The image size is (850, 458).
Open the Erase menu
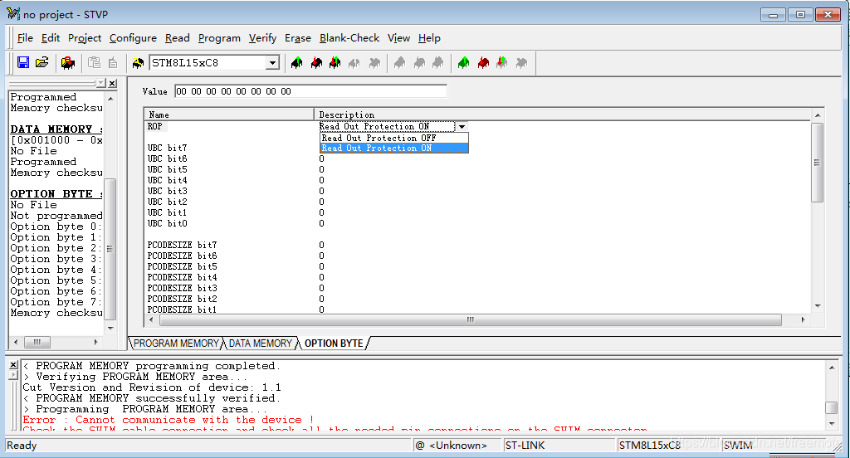pyautogui.click(x=297, y=38)
